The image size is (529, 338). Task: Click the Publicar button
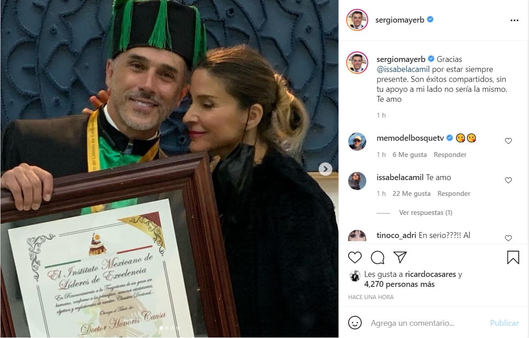tap(505, 323)
